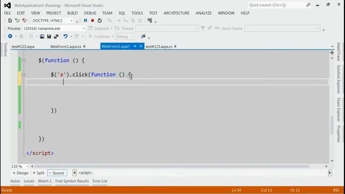345x194 pixels.
Task: Close the WebForm1.aspx tab with X
Action: [141, 46]
